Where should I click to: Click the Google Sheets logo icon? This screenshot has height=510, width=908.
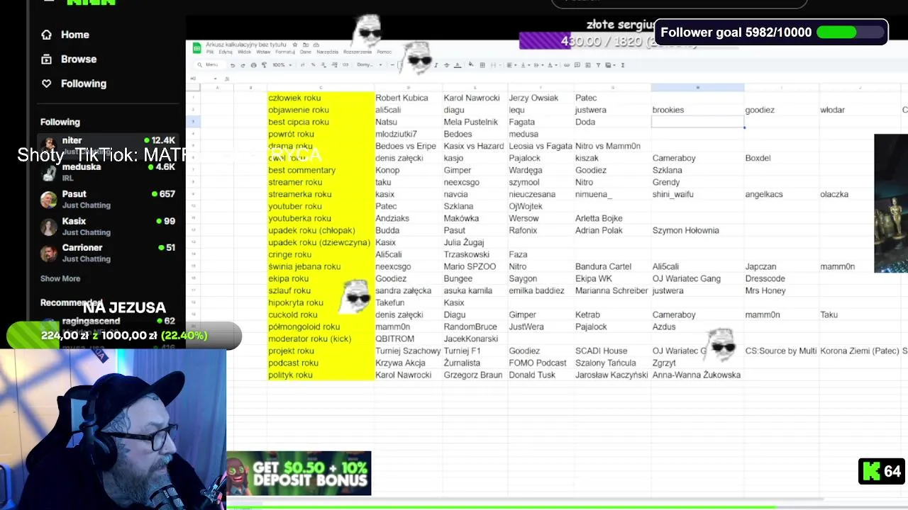197,48
